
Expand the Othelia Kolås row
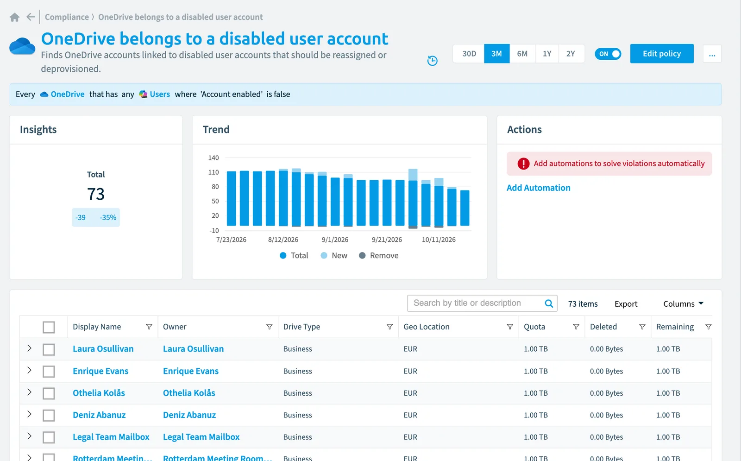coord(29,392)
